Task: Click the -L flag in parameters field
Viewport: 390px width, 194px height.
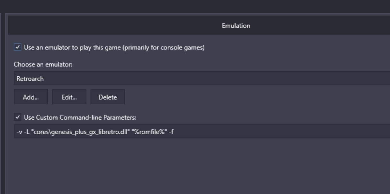Action: [26, 131]
